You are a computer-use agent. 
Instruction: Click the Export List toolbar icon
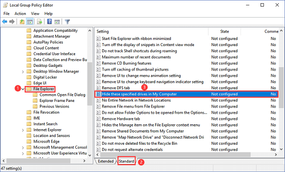[x=40, y=22]
